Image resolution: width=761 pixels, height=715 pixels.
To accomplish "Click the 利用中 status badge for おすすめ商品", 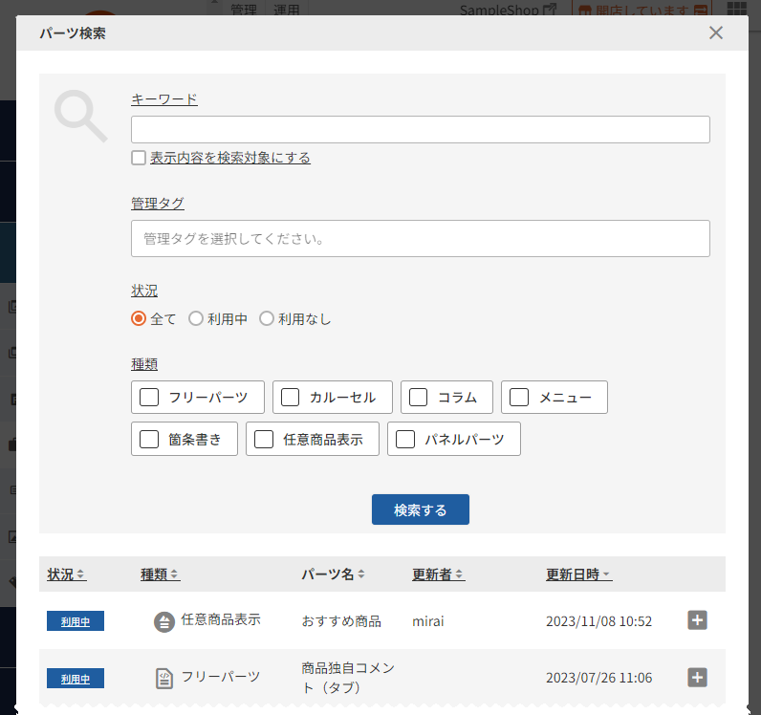I will 76,621.
